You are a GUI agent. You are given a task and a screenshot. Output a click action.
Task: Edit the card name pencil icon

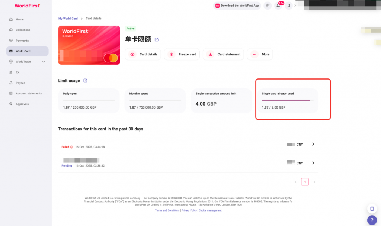[157, 39]
